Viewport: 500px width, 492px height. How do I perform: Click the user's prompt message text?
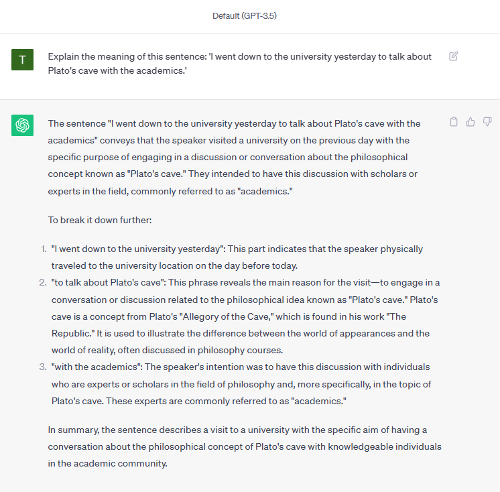239,63
